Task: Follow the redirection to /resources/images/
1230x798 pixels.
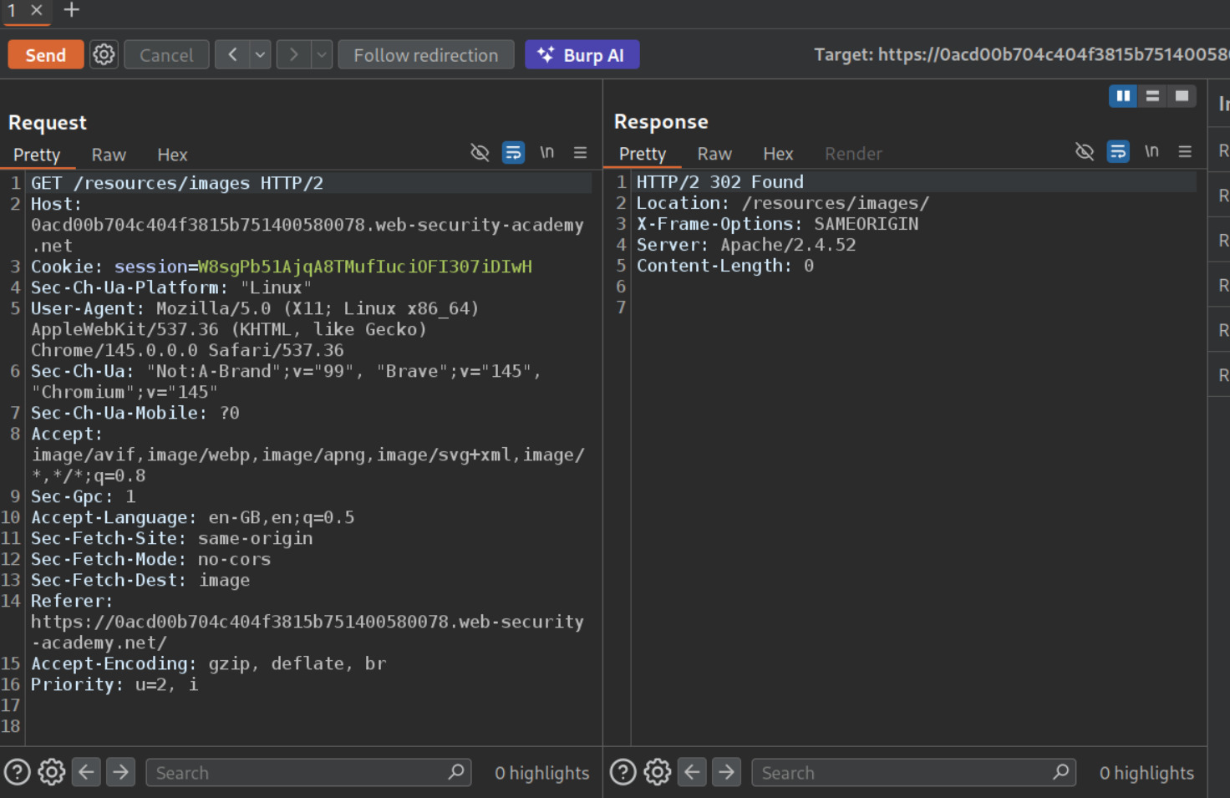Action: coord(425,55)
